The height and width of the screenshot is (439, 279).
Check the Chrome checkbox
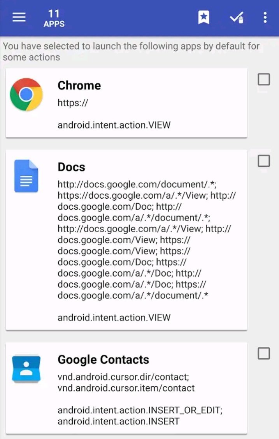click(x=263, y=79)
